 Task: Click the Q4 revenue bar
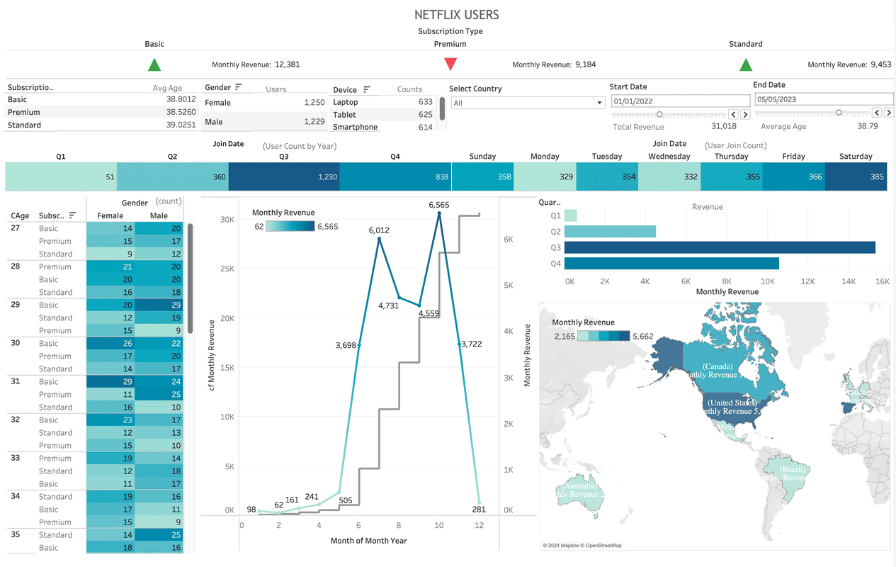point(671,264)
